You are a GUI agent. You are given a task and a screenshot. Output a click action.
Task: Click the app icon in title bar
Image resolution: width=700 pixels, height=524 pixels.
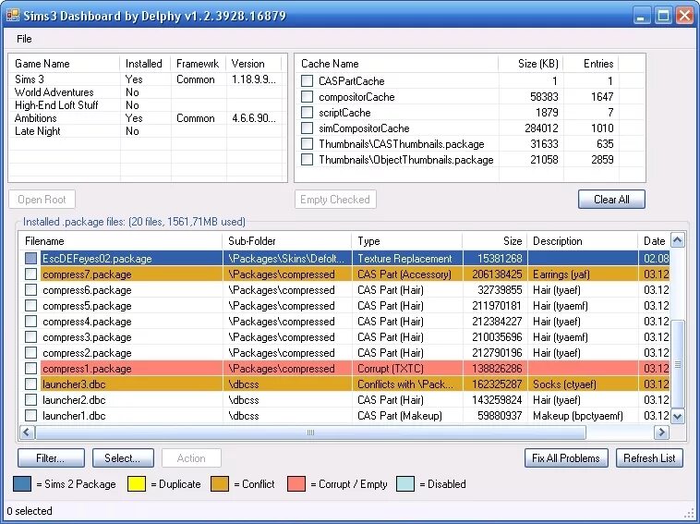[13, 16]
